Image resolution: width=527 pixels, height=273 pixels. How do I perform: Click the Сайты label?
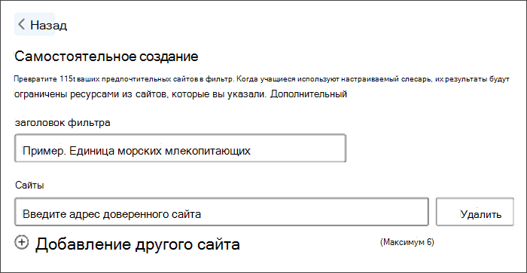click(29, 185)
